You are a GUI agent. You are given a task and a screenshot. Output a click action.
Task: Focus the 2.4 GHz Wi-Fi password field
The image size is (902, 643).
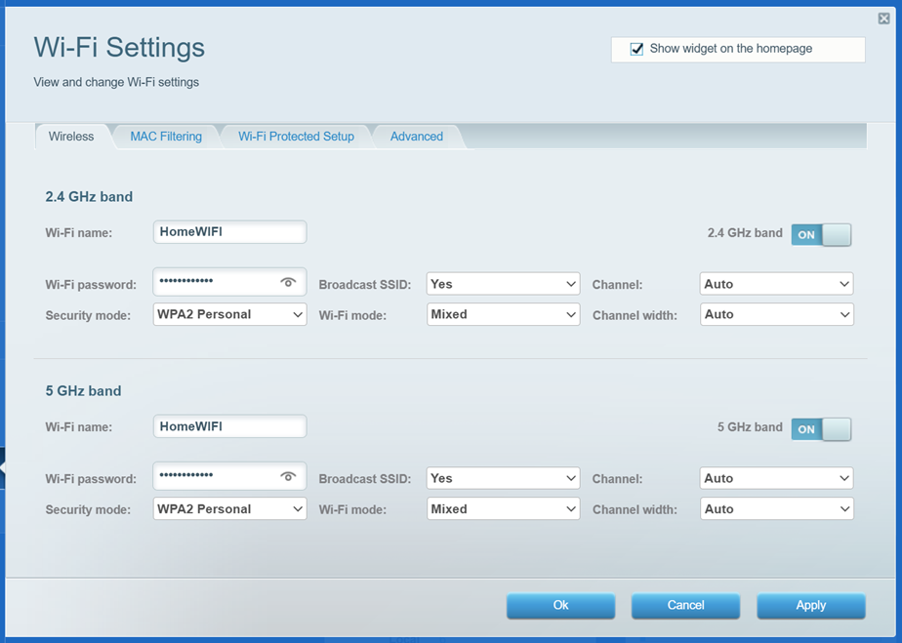[229, 282]
